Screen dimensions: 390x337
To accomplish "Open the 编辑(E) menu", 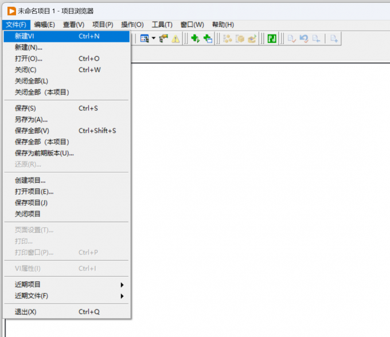I will (45, 25).
